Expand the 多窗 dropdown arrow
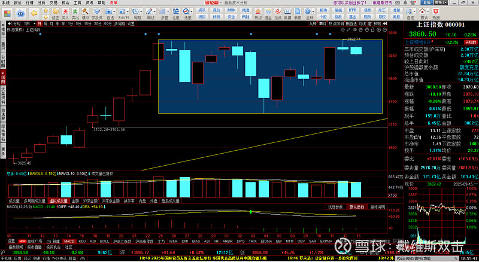 point(168,11)
